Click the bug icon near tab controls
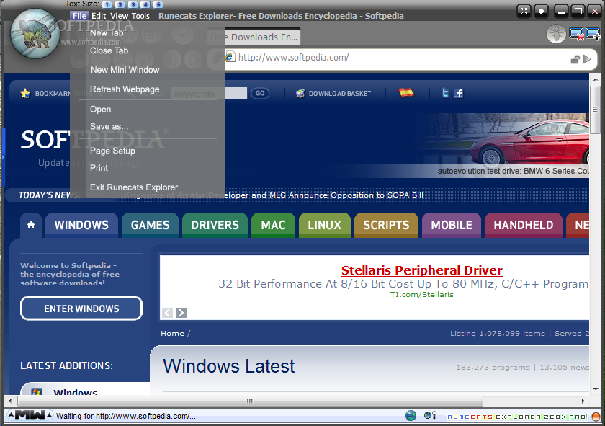Image resolution: width=605 pixels, height=426 pixels. (x=556, y=34)
